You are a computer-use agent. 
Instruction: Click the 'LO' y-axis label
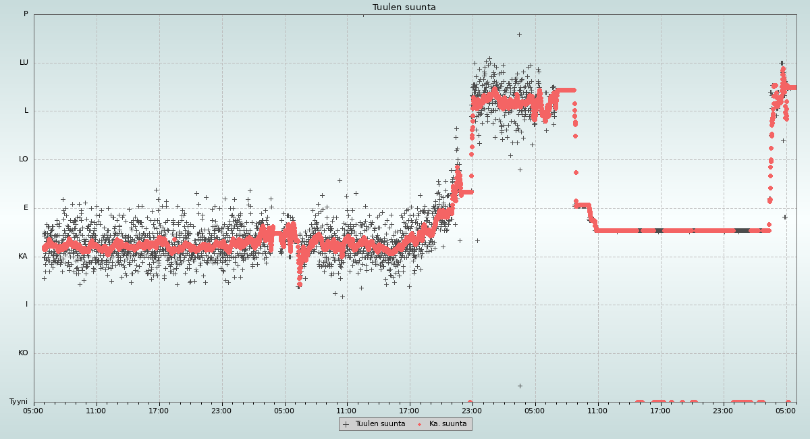(24, 159)
